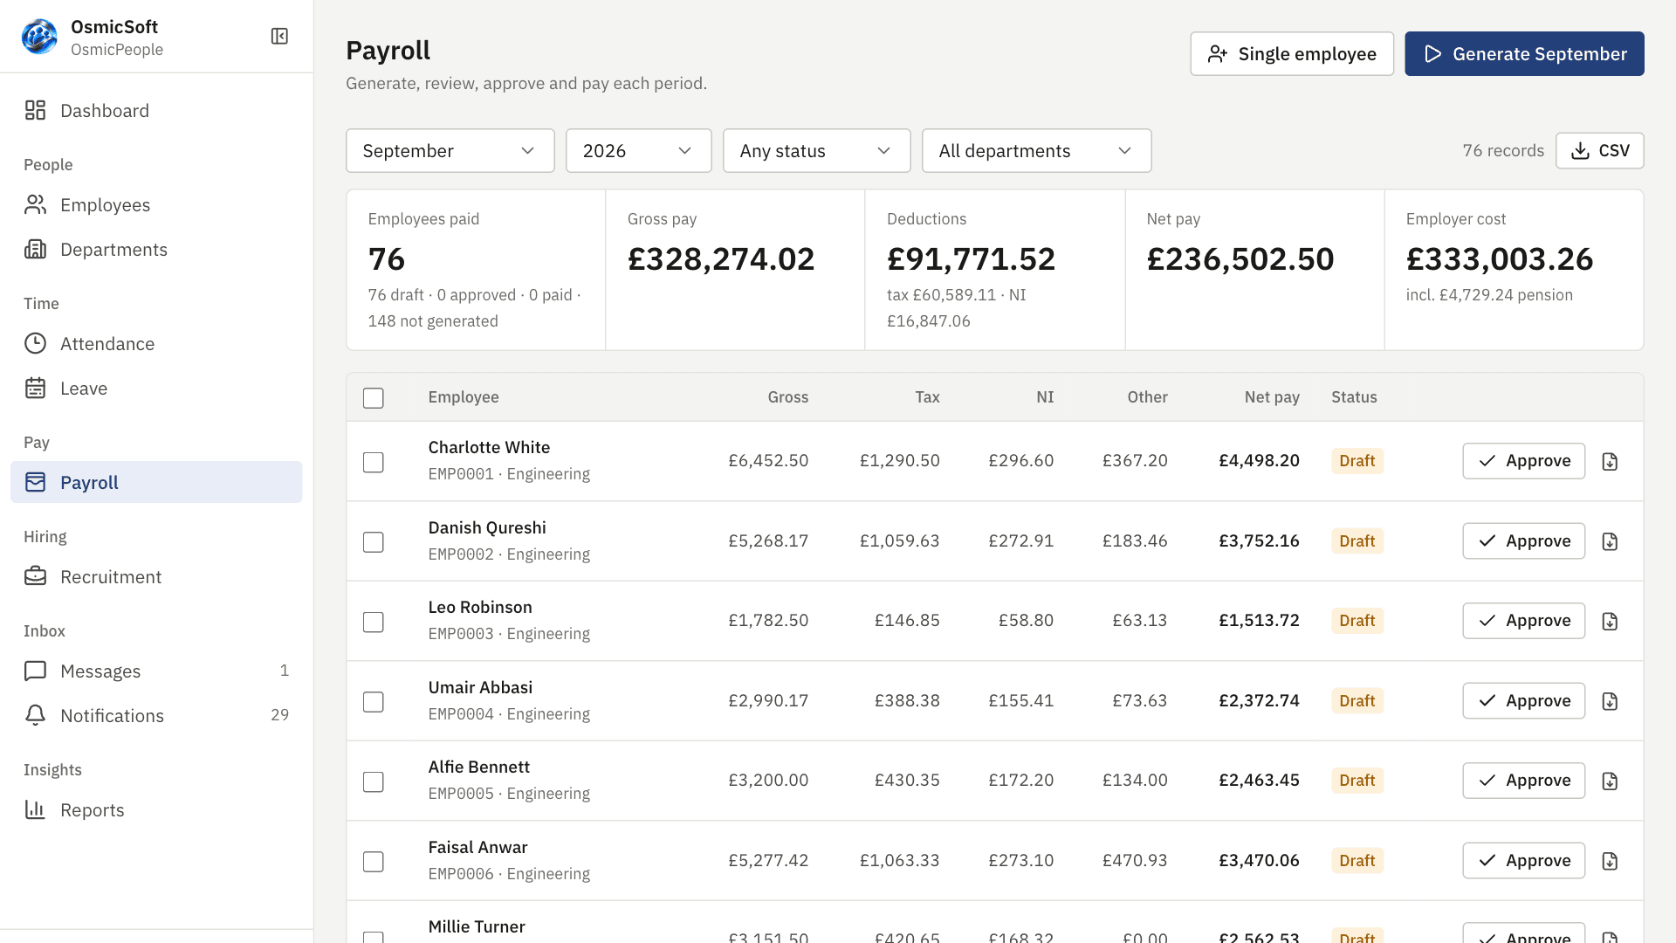Download payslip for Charlotte White
Screen dimensions: 1676x943
pyautogui.click(x=1611, y=461)
